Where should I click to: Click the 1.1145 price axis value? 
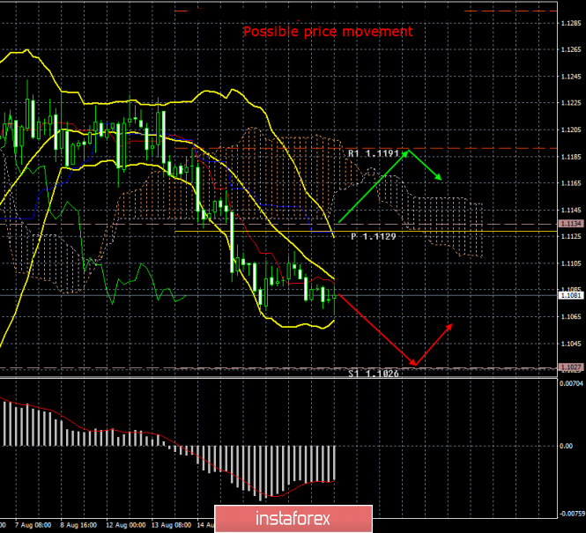(571, 211)
